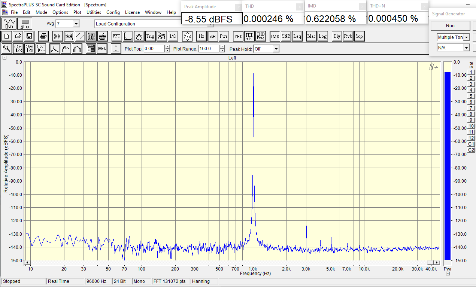Open the Options menu
476x287 pixels.
point(60,12)
